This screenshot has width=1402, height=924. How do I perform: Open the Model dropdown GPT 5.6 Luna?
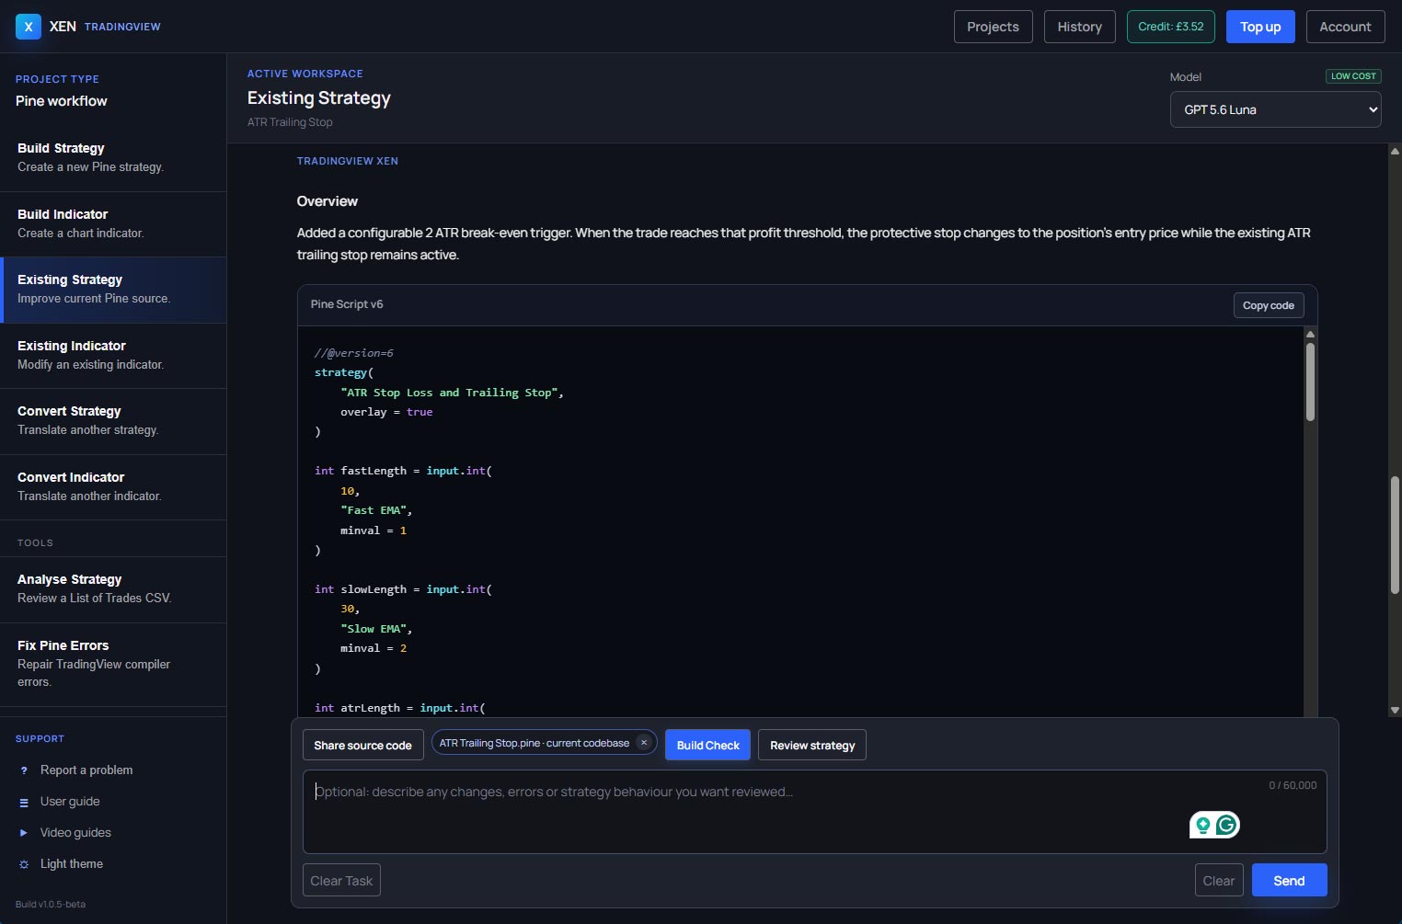coord(1275,109)
